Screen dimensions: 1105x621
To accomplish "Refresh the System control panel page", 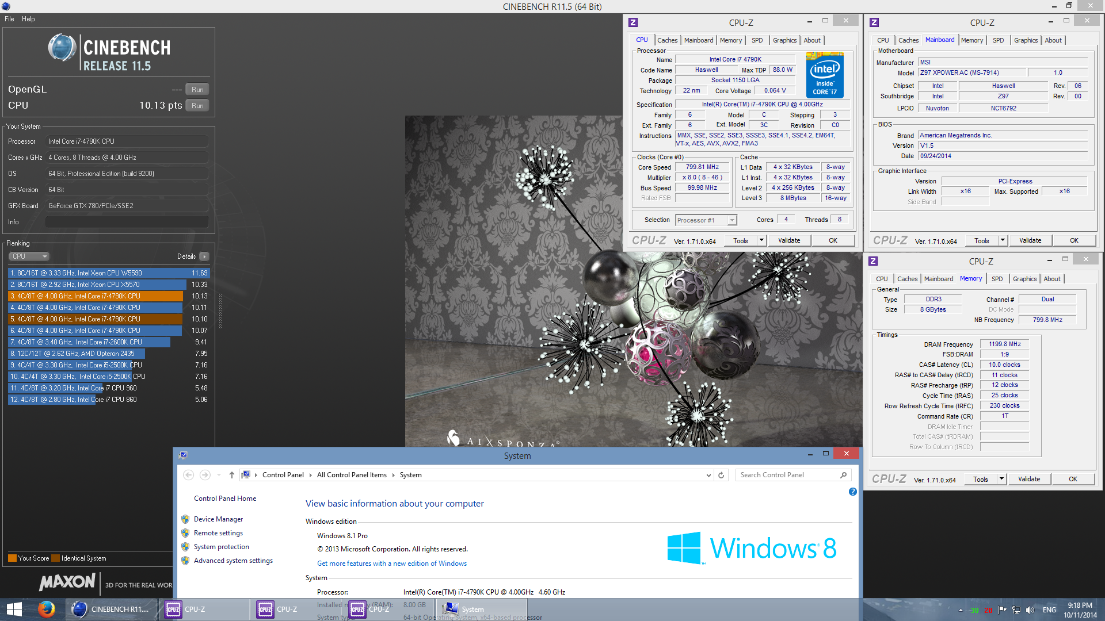I will [721, 475].
